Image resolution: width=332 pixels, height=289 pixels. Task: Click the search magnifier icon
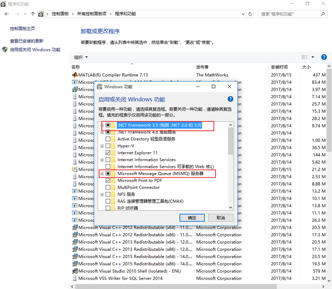[x=322, y=14]
